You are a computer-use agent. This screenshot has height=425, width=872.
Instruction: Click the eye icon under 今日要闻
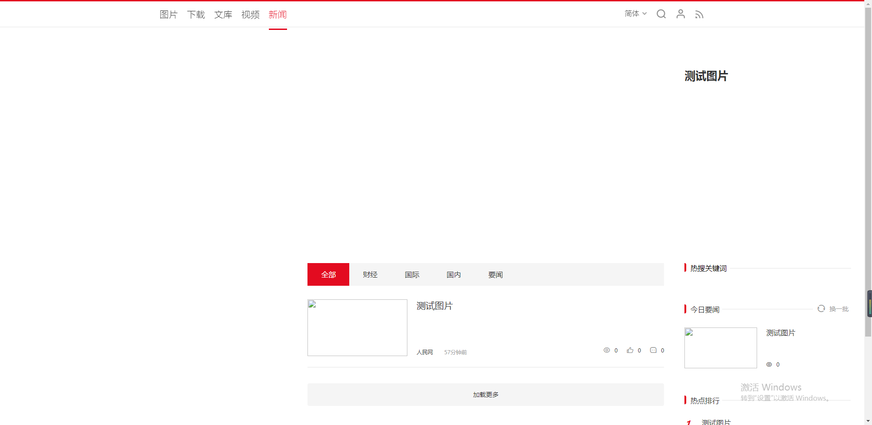click(769, 364)
